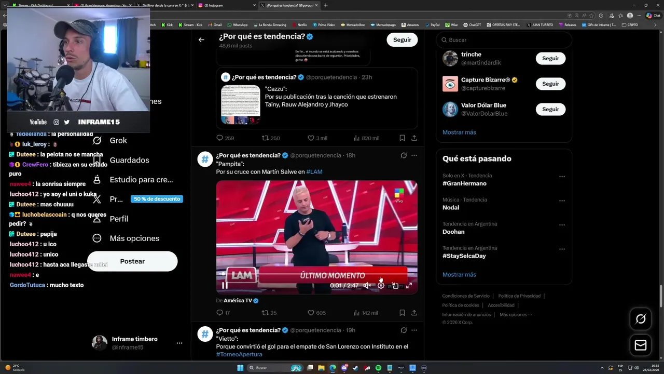The height and width of the screenshot is (374, 664).
Task: Open more options on the Pampita post
Action: coord(414,155)
